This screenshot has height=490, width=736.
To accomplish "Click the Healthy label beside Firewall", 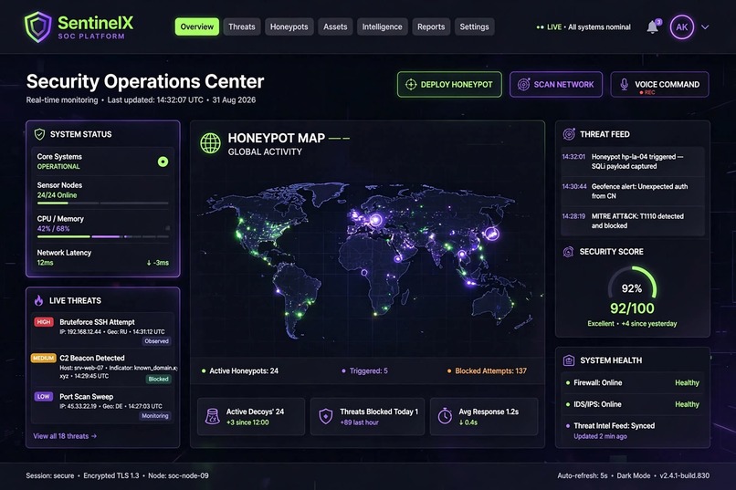I will coord(688,382).
